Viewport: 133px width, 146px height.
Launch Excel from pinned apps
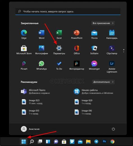click(x=59, y=34)
